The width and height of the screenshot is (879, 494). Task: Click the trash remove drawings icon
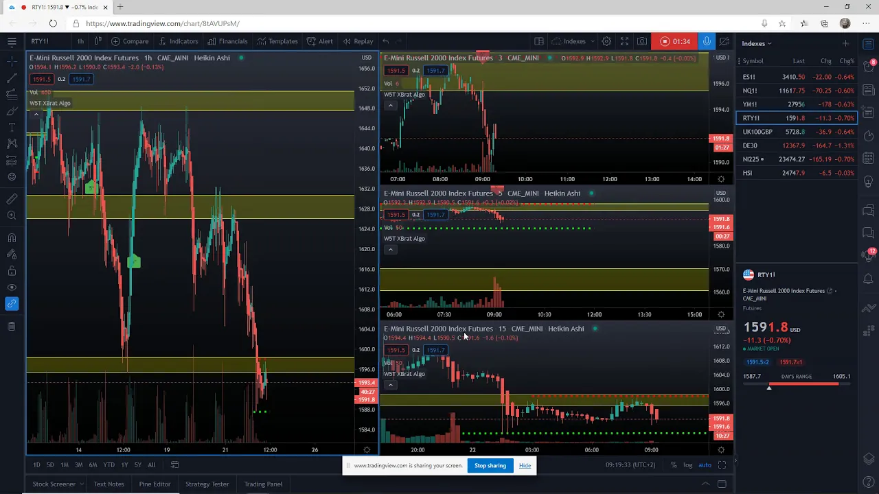pos(12,327)
